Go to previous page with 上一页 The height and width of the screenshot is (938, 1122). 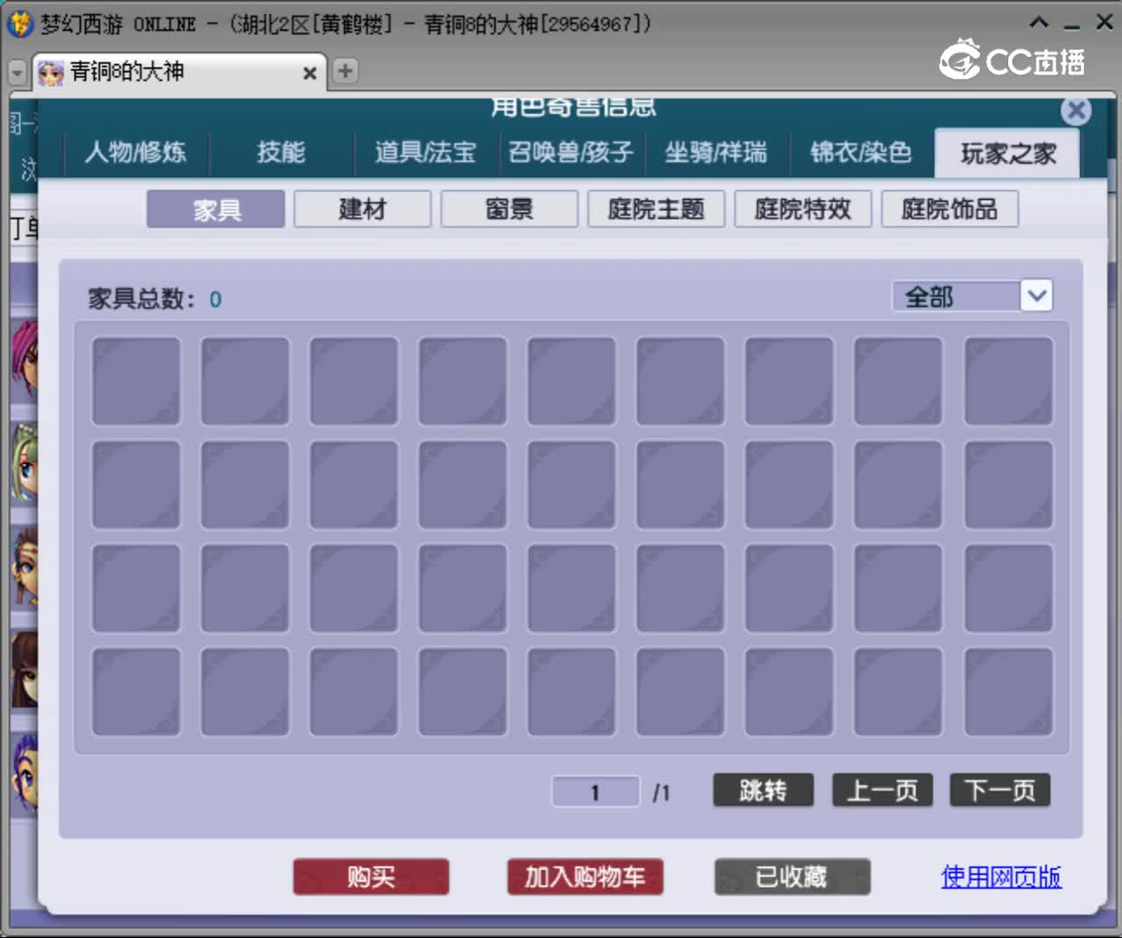(882, 791)
